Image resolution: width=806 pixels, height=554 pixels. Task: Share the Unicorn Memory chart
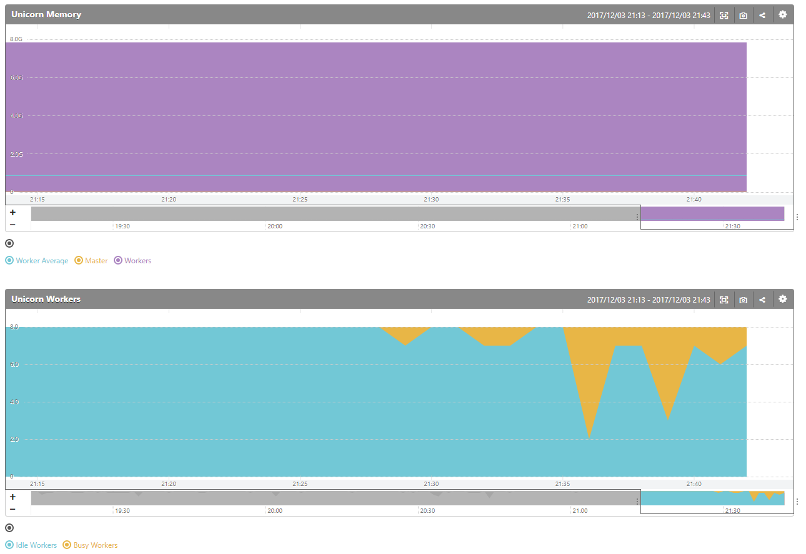pyautogui.click(x=762, y=15)
